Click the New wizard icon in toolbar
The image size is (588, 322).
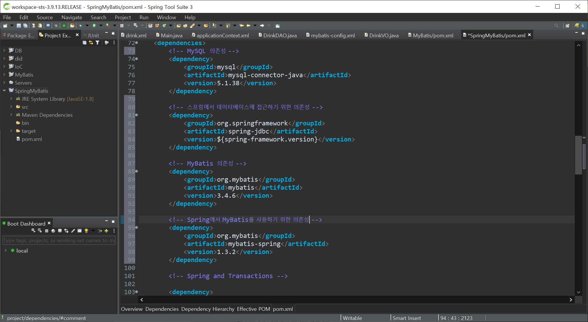[x=5, y=26]
